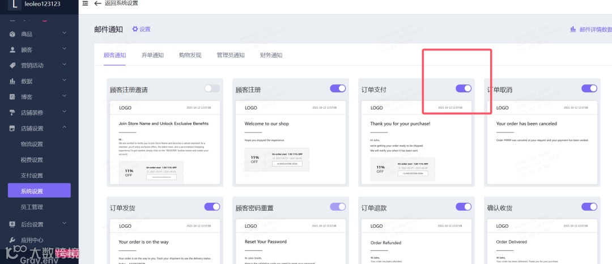Click the 商品 box icon

12,35
